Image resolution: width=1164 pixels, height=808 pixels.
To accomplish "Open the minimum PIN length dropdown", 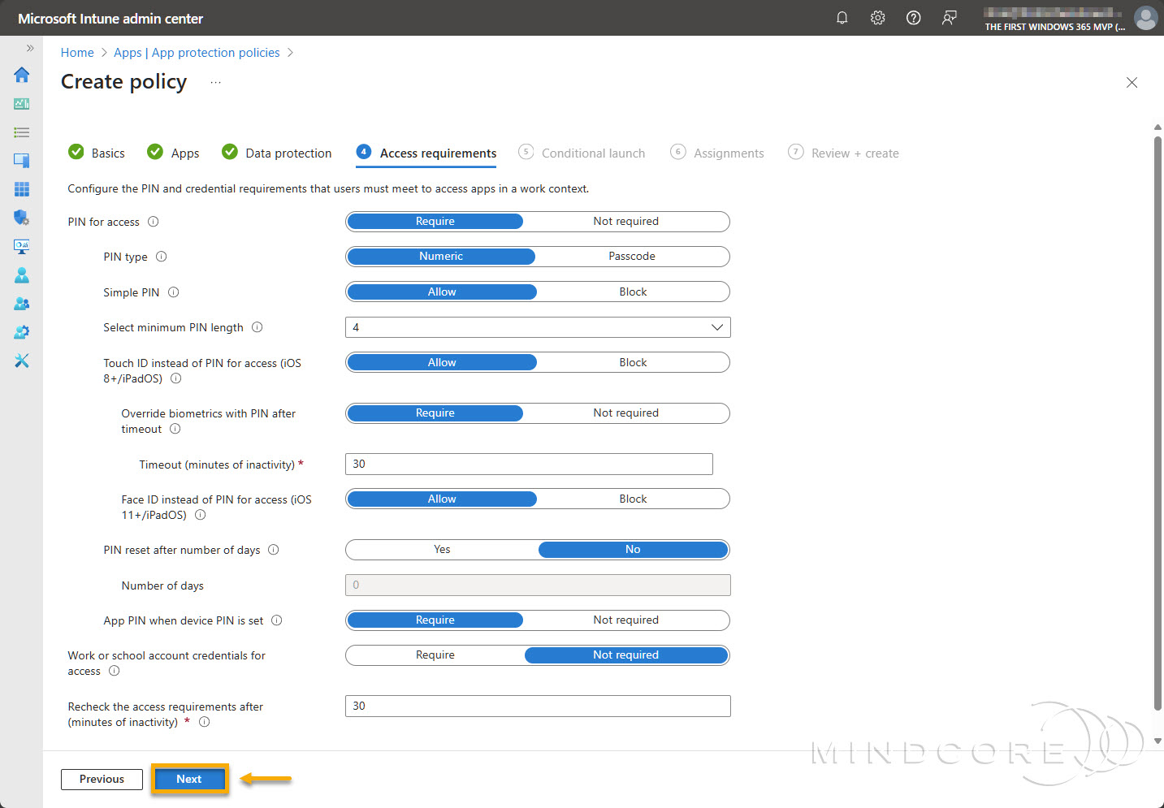I will point(538,327).
